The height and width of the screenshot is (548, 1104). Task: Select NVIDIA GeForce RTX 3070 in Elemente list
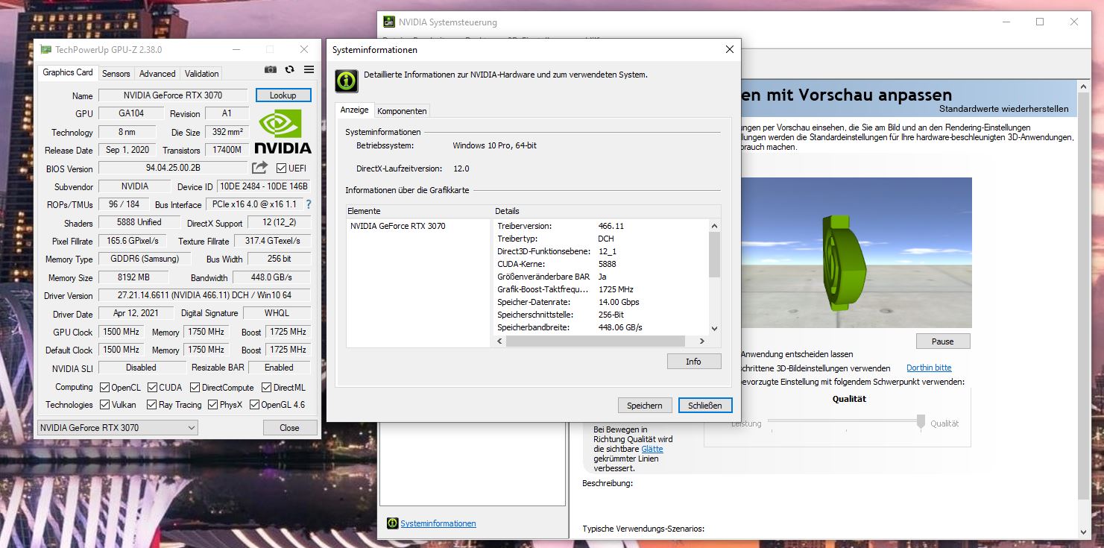[x=398, y=225]
